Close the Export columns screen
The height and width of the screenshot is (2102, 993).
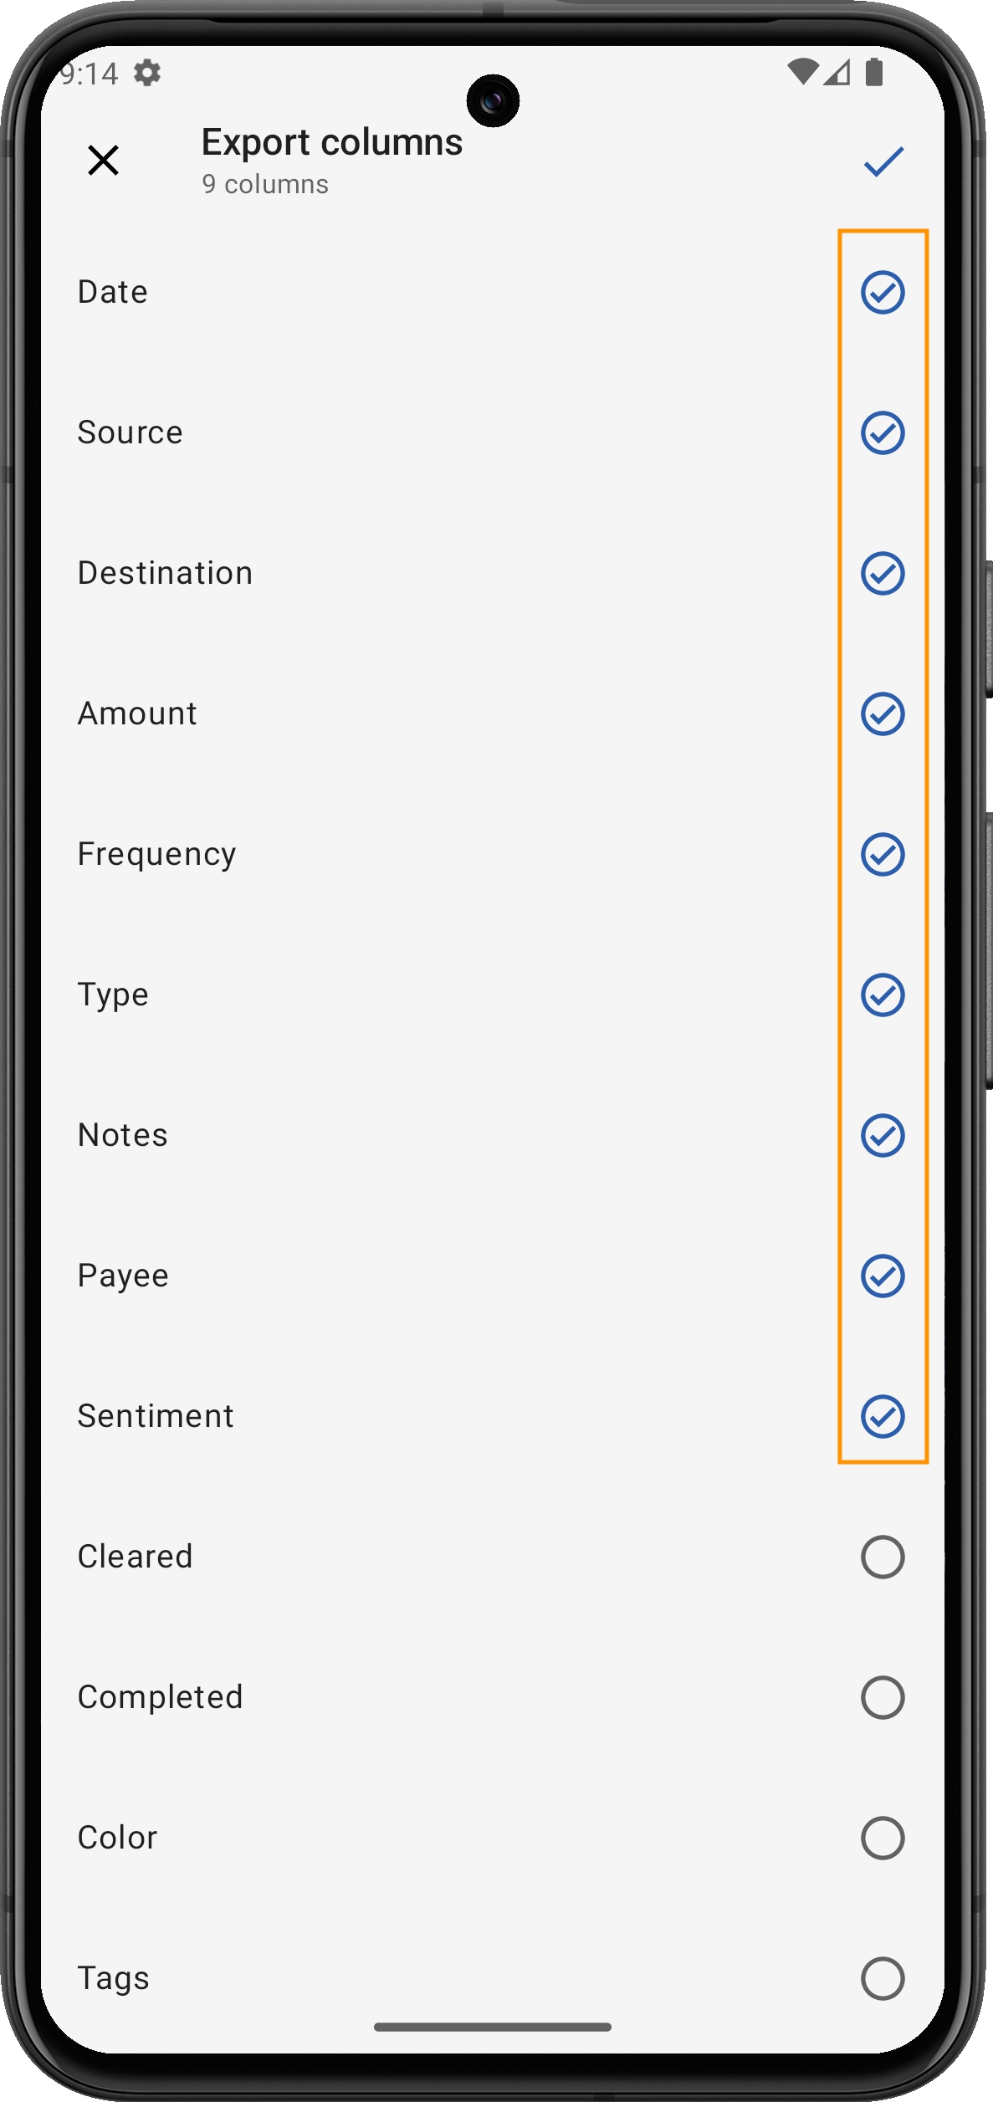[x=104, y=160]
